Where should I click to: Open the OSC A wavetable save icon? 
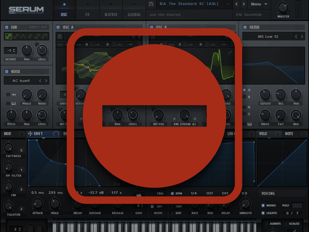(60, 37)
